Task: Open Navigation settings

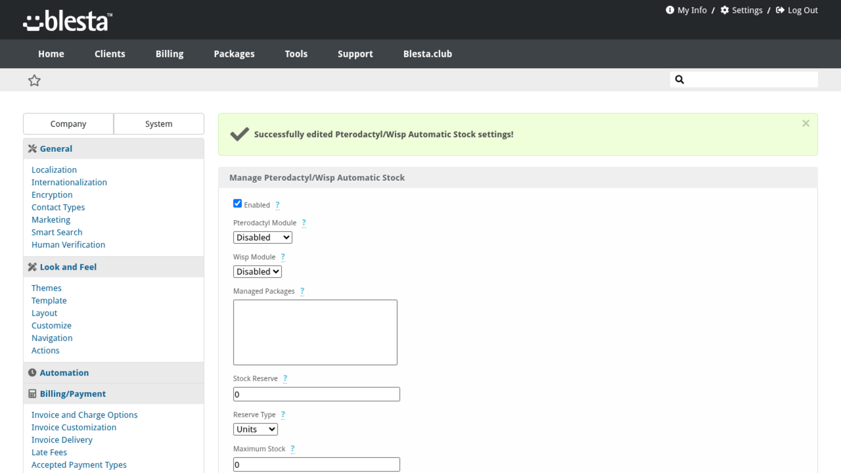Action: [x=52, y=338]
